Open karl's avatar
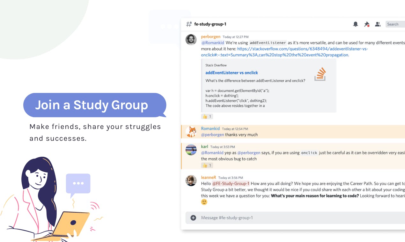Viewport: 405px width, 242px height. click(x=191, y=150)
